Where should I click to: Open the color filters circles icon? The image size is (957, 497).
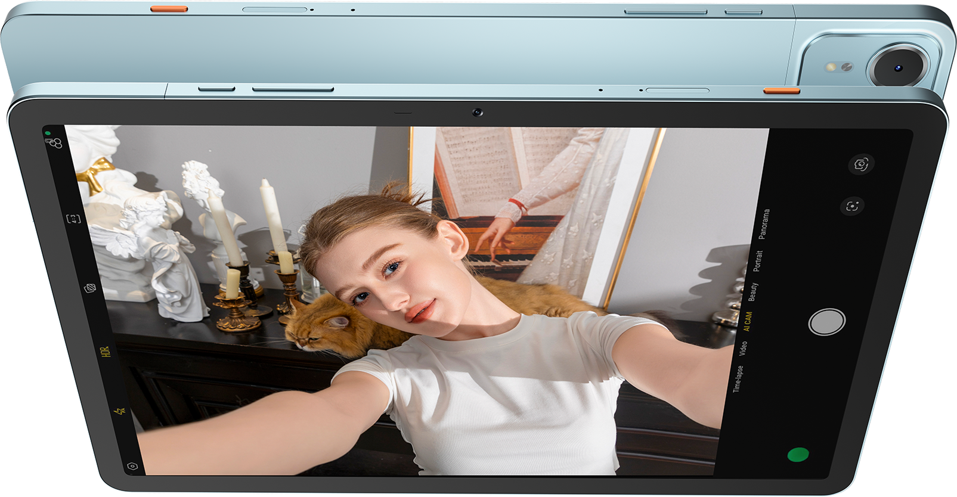[x=55, y=143]
